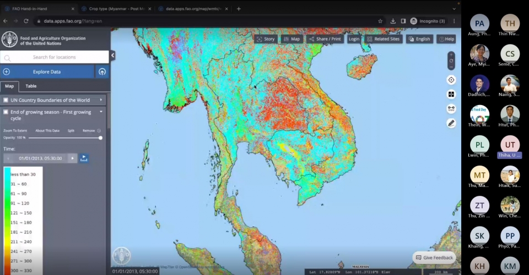
Task: Collapse End of growing season layer section
Action: point(101,112)
